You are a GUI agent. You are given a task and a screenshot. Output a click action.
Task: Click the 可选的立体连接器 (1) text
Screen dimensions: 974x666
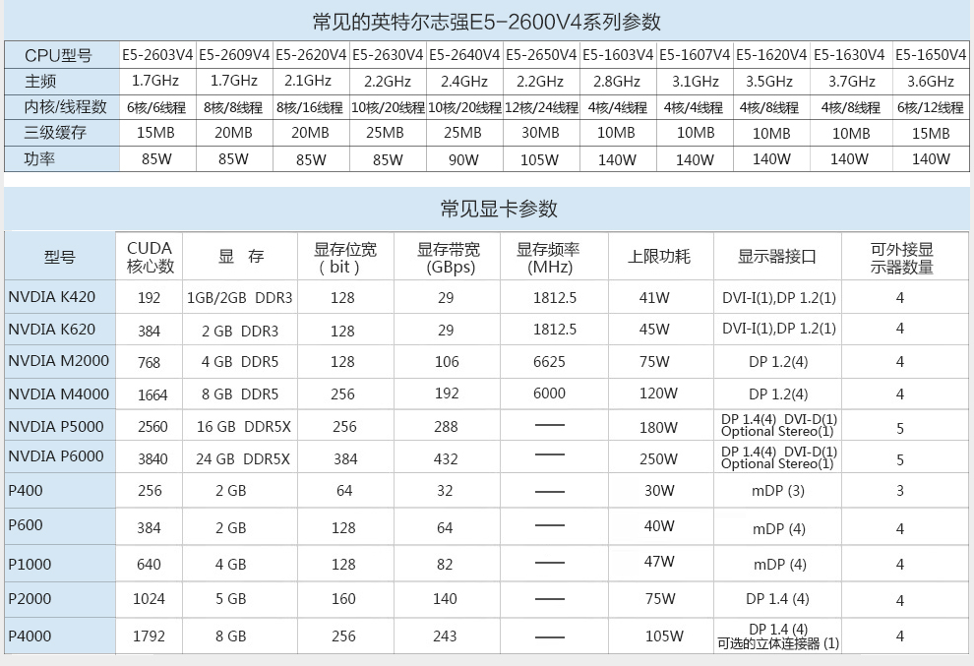tap(778, 643)
